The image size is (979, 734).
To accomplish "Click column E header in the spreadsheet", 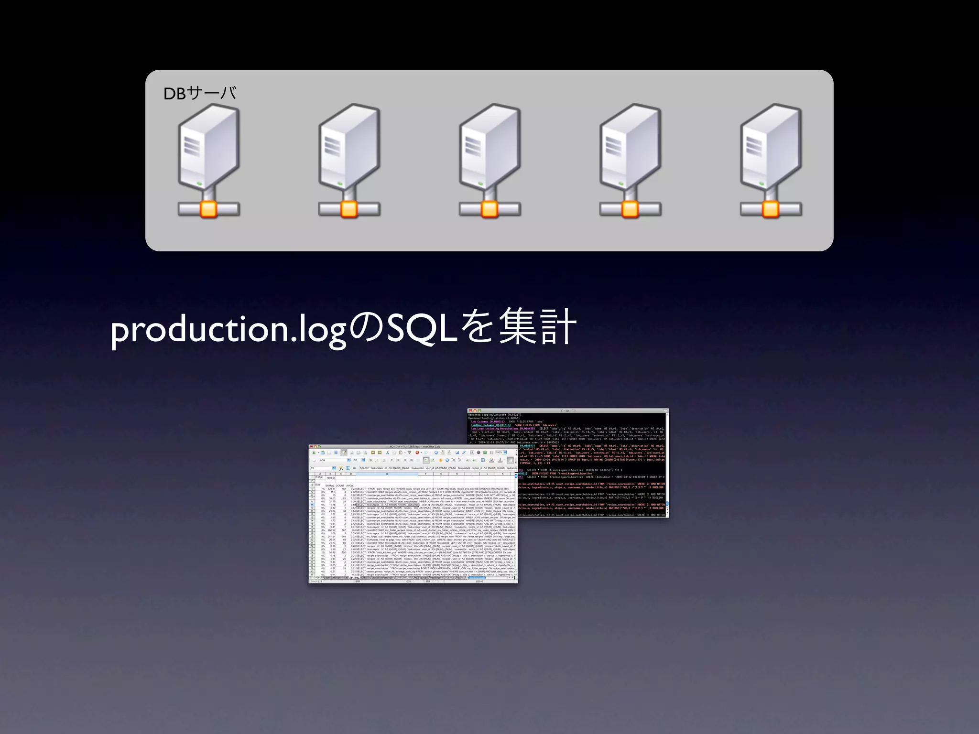I will tap(387, 474).
